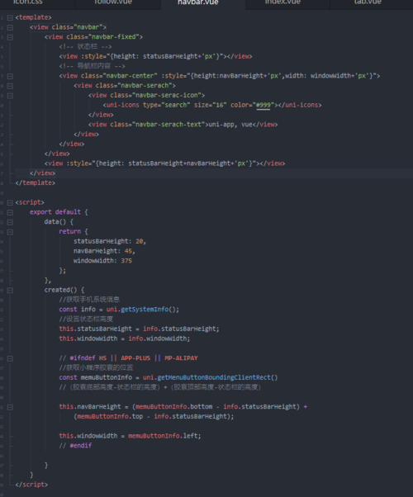Click the "navBarHeight: 45," line

click(x=104, y=251)
